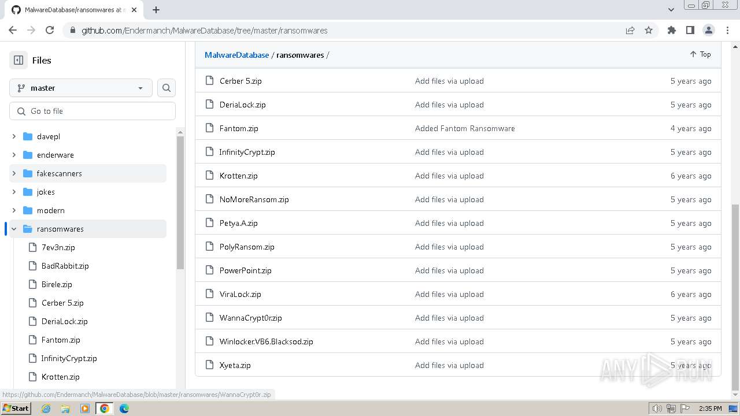Open Winlocker.VB6.Blacksod.zip in file list
This screenshot has width=740, height=416.
click(267, 341)
